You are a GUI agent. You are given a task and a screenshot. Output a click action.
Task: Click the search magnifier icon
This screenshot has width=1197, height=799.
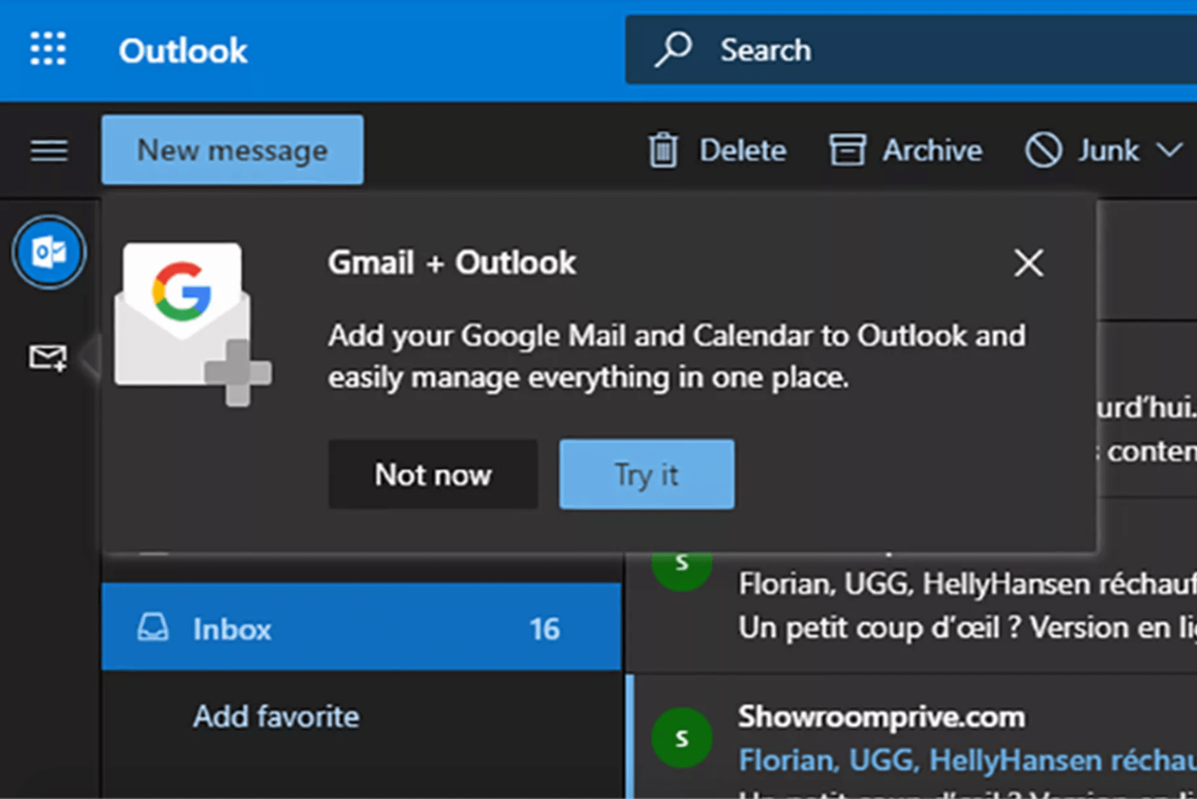coord(674,50)
